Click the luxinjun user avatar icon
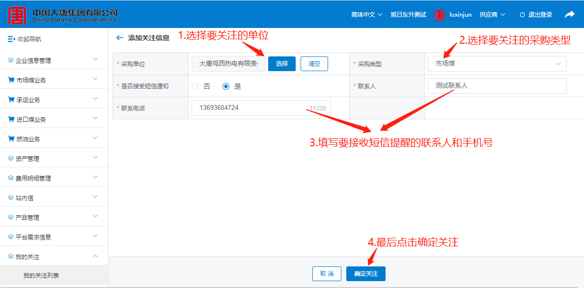Screen dimensions: 584x288 439,15
